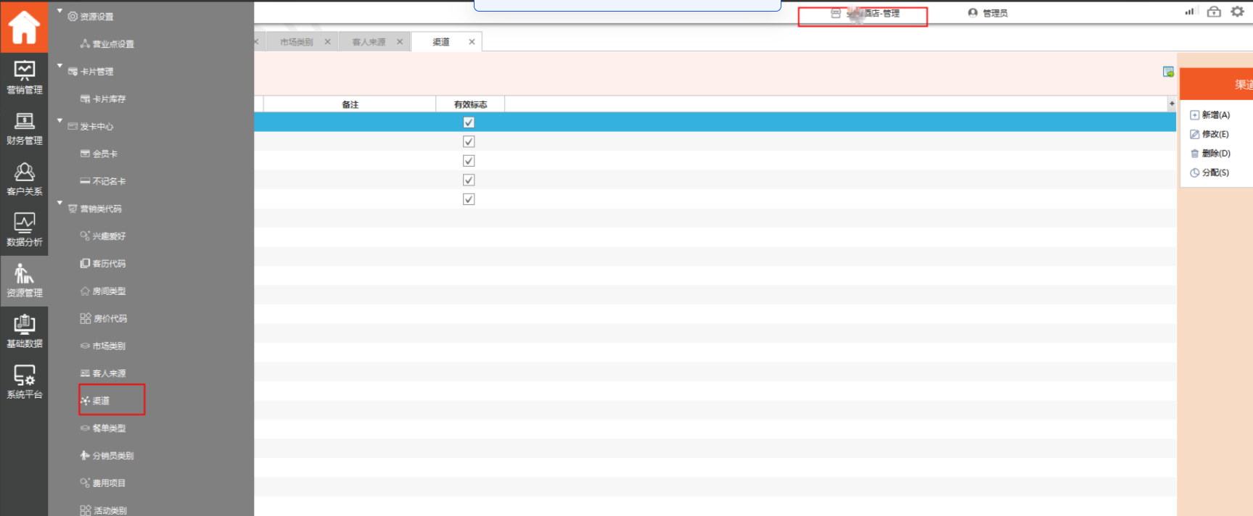Open 数据分析 module icon
This screenshot has height=516, width=1253.
tap(24, 230)
